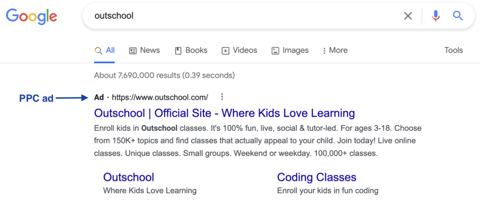This screenshot has width=480, height=200.
Task: Switch to the Books tab
Action: (191, 50)
